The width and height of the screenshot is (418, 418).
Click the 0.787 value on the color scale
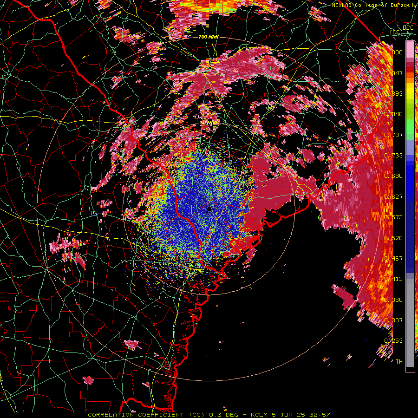click(x=393, y=135)
